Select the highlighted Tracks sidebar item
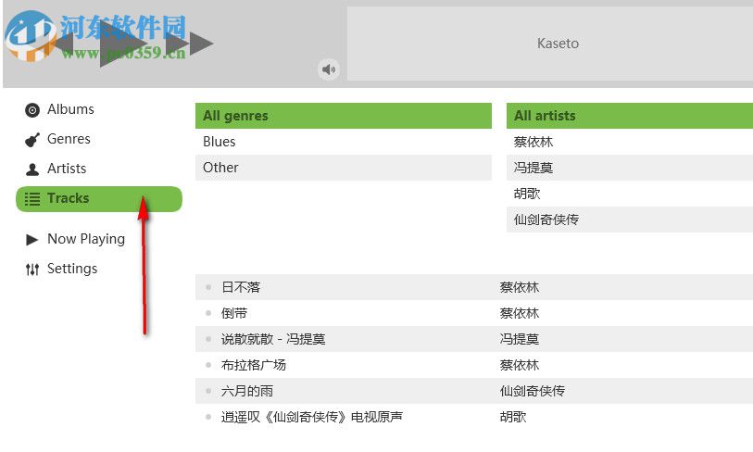The height and width of the screenshot is (452, 753). point(99,199)
